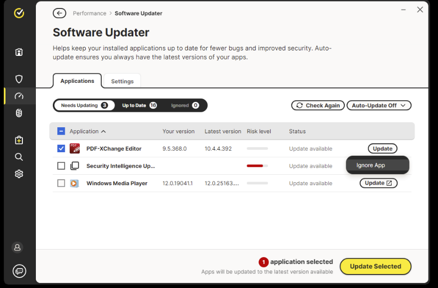The image size is (438, 288).
Task: Switch to the Applications tab
Action: click(77, 81)
